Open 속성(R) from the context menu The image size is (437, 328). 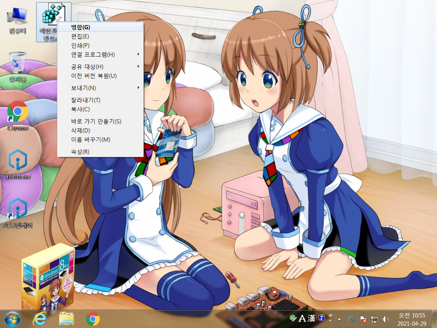[x=100, y=152]
